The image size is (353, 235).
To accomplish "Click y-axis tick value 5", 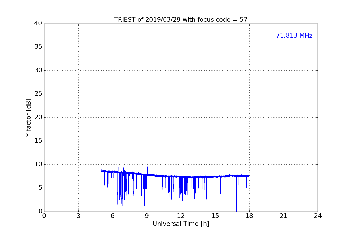I will [40, 188].
